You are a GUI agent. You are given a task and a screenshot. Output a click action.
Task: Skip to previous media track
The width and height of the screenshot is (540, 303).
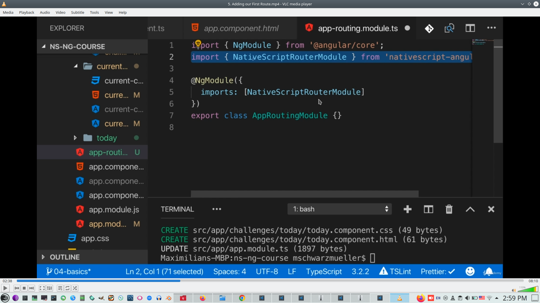[17, 288]
